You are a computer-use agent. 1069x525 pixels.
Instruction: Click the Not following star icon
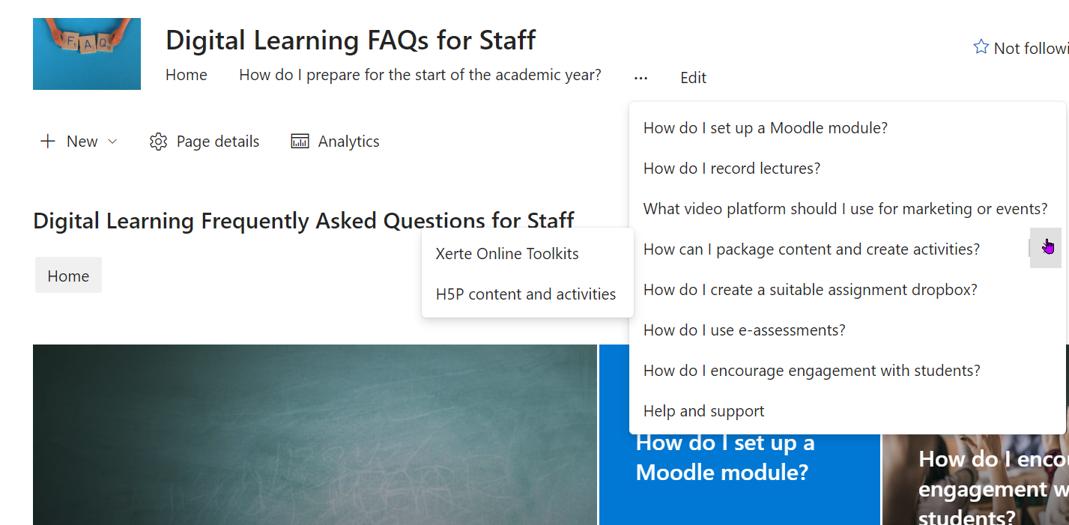981,48
